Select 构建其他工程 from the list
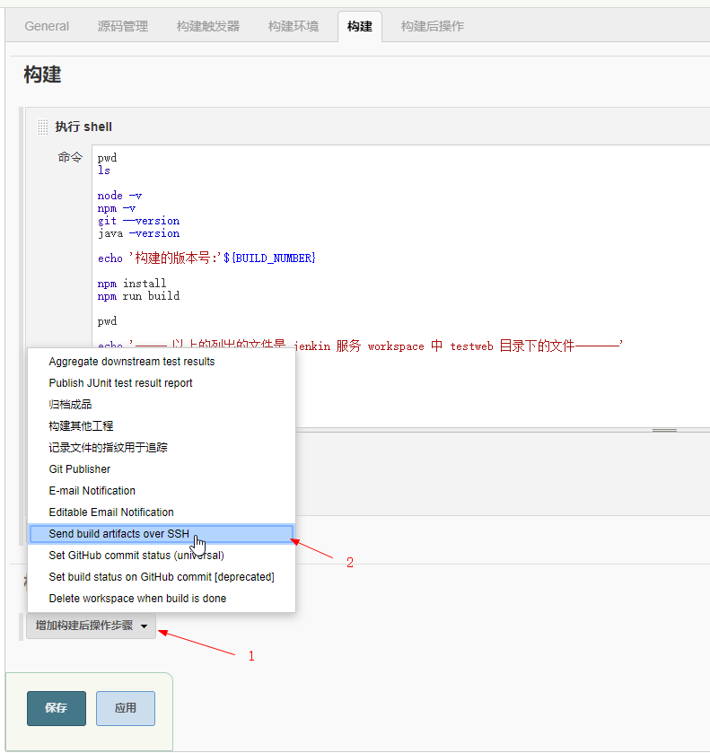710x753 pixels. (x=162, y=426)
